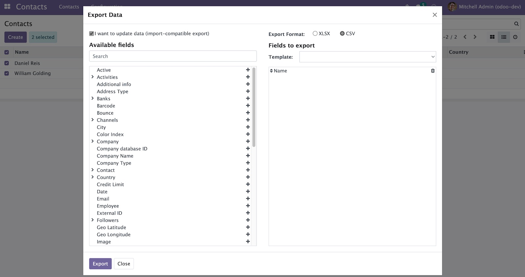
Task: Switch to kanban view icon
Action: [492, 37]
